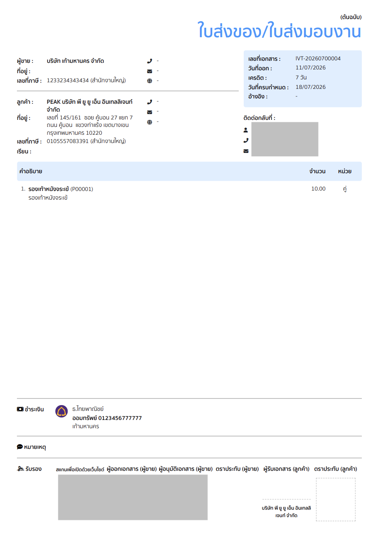Click the ธ.ไทยพาณิชย์ bank logo

[62, 411]
